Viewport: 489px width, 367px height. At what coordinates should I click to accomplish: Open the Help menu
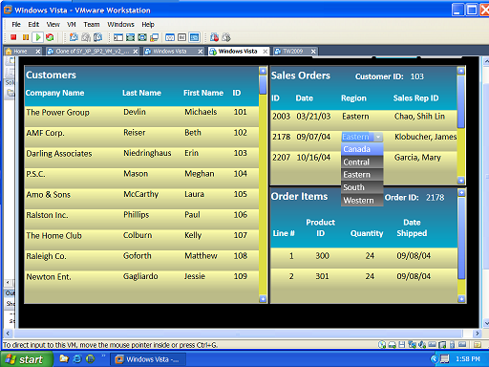point(148,24)
